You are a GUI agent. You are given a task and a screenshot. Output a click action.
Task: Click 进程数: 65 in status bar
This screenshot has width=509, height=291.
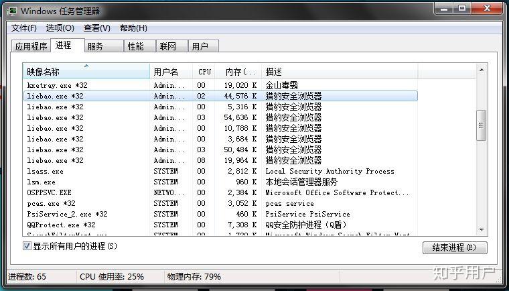coord(27,277)
